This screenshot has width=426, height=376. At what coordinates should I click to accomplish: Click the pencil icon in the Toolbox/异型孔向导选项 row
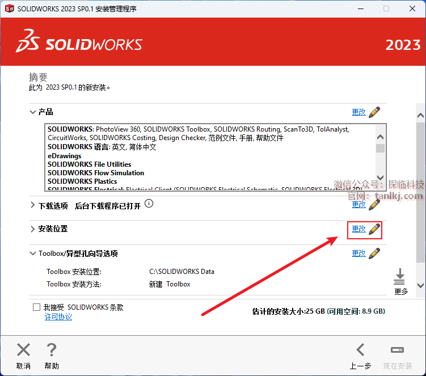pos(374,254)
